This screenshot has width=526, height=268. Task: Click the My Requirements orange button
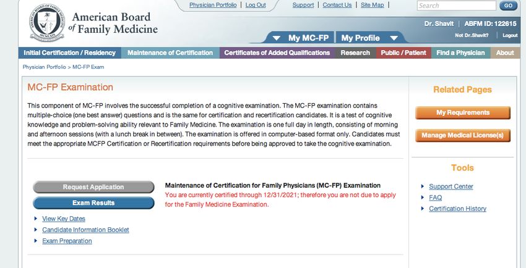point(463,113)
